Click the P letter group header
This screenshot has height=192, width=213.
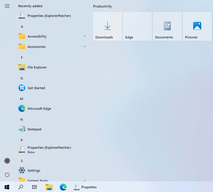point(22,140)
